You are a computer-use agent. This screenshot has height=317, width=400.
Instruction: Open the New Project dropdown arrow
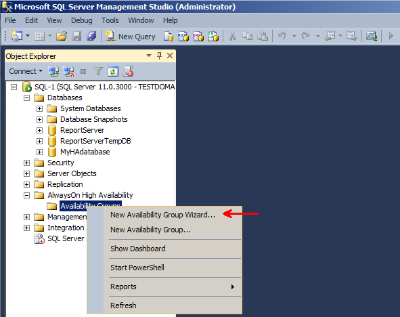(x=28, y=36)
